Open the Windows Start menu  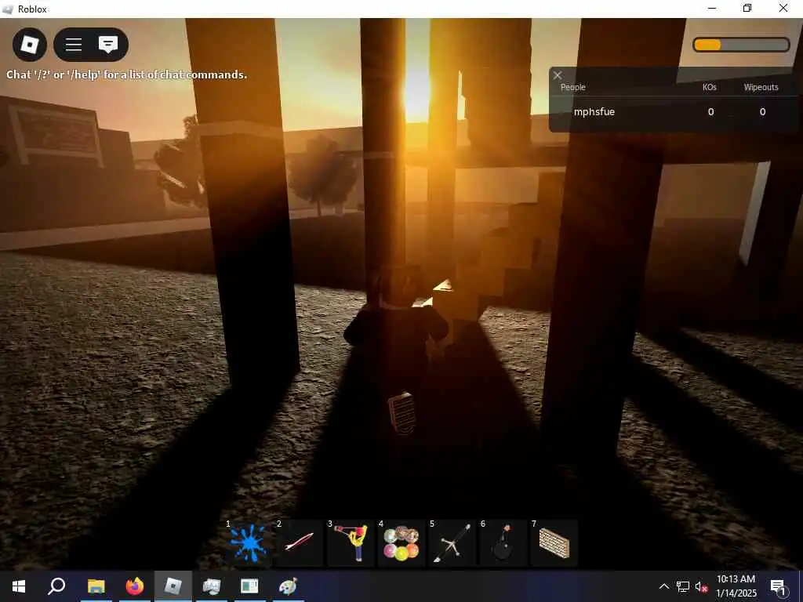coord(19,586)
